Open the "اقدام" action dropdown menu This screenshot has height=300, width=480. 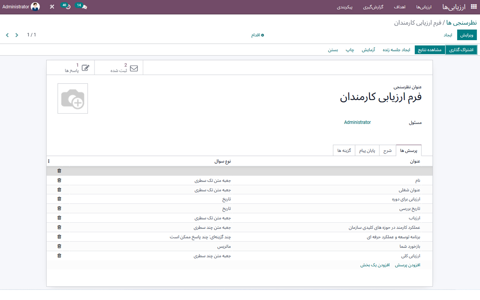[257, 35]
